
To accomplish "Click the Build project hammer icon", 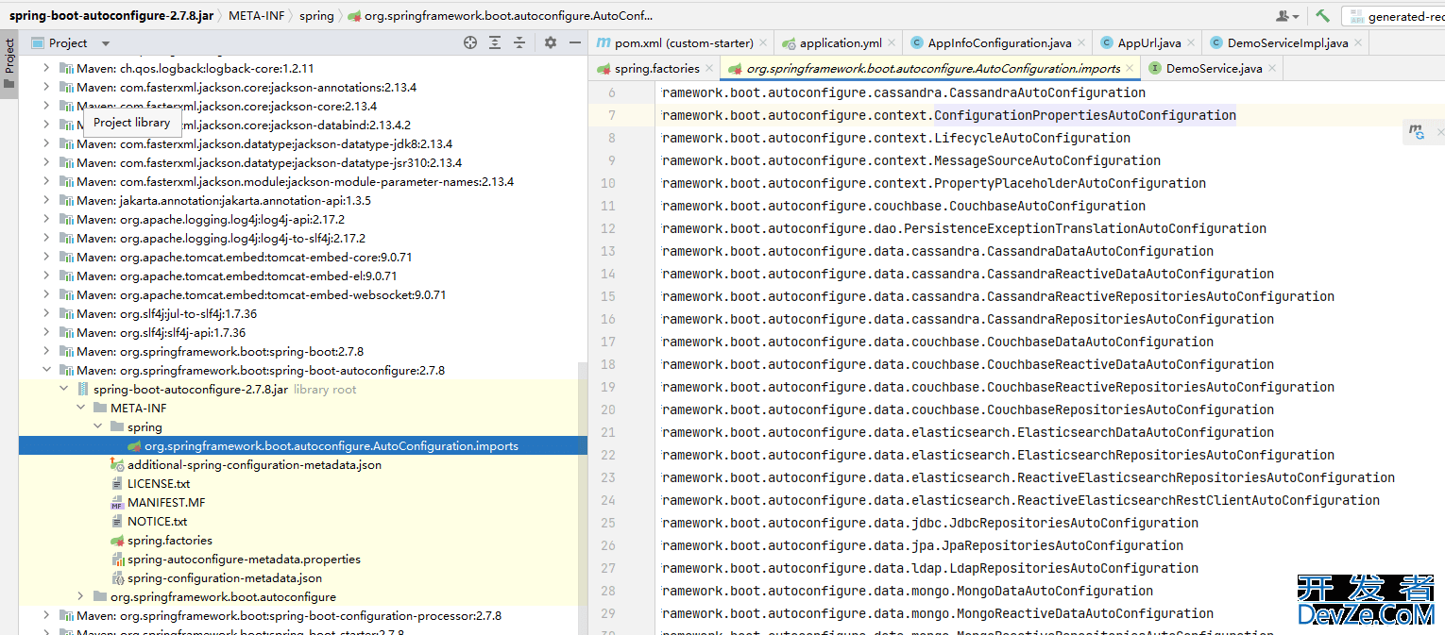I will [x=1322, y=16].
